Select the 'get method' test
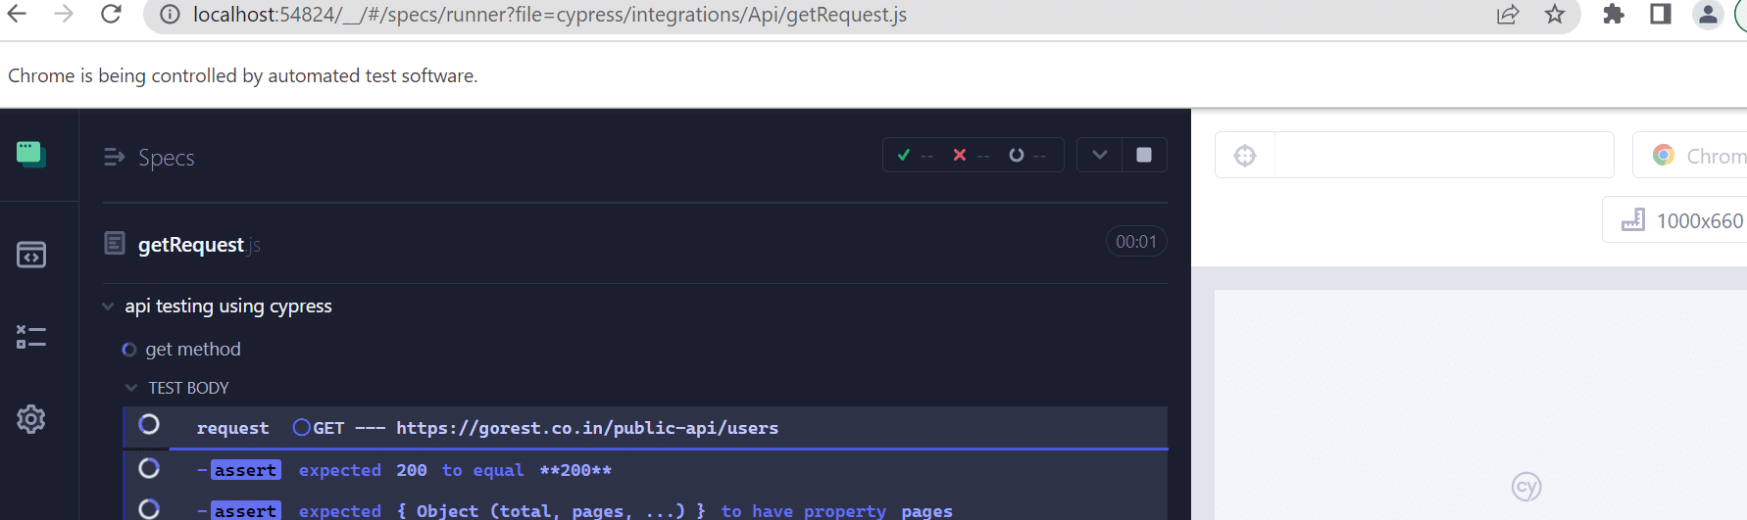The height and width of the screenshot is (520, 1747). point(193,350)
